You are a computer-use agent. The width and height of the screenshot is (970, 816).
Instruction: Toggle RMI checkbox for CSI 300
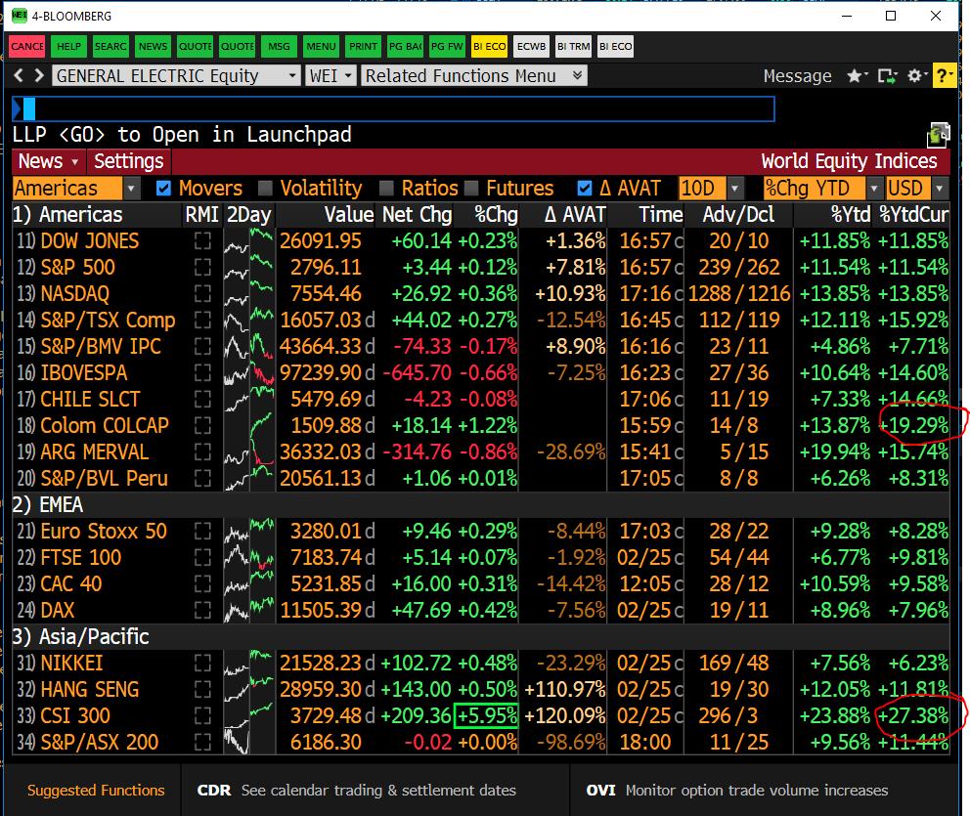click(202, 716)
